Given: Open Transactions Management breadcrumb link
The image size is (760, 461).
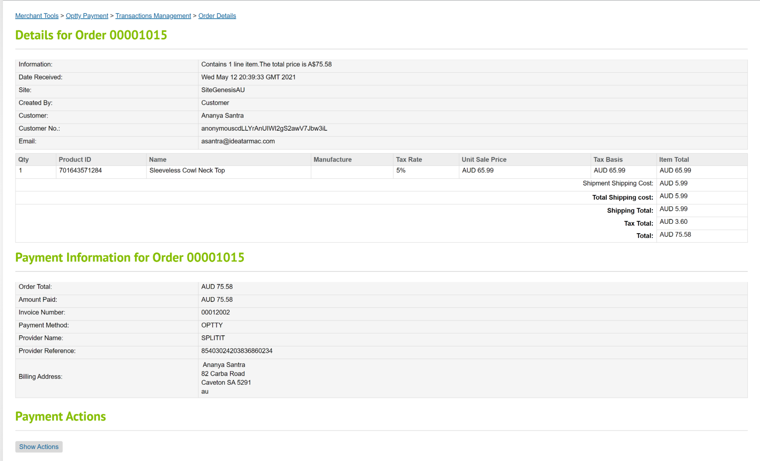Looking at the screenshot, I should [153, 16].
